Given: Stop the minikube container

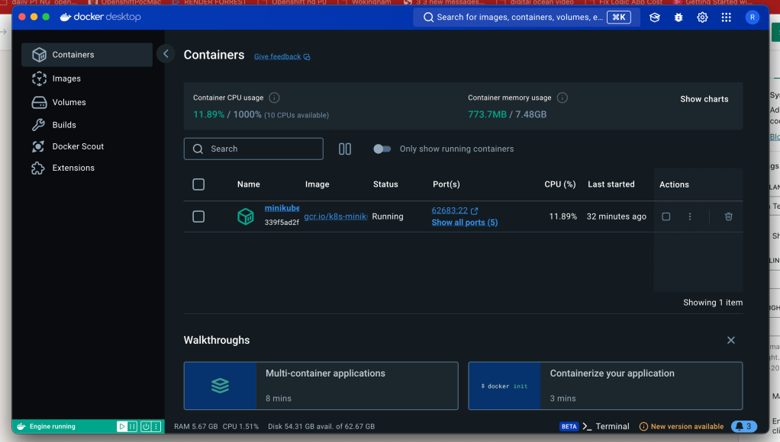Looking at the screenshot, I should tap(666, 216).
